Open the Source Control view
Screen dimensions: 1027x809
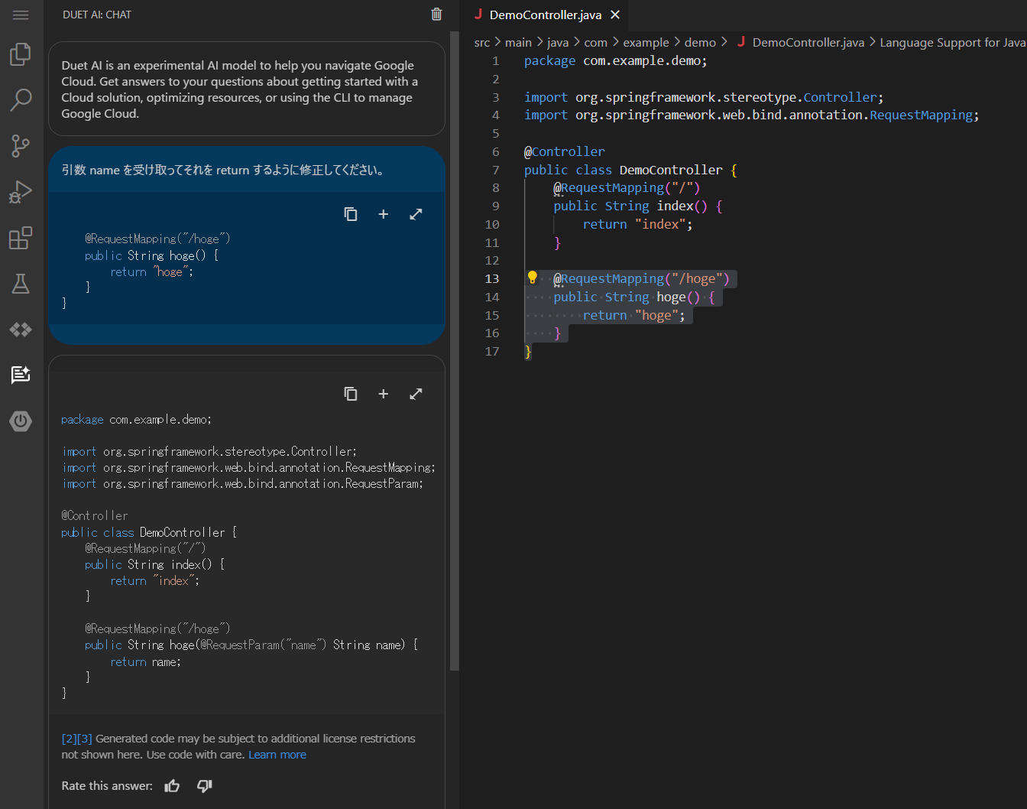[x=21, y=145]
